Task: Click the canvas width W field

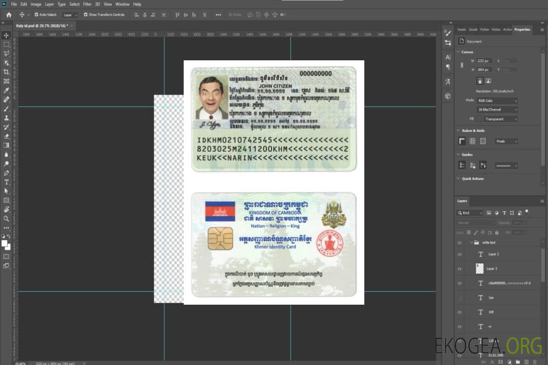Action: pos(485,61)
